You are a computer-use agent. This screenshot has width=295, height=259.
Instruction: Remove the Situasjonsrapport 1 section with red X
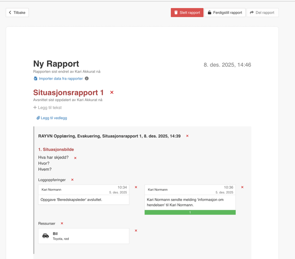[112, 92]
